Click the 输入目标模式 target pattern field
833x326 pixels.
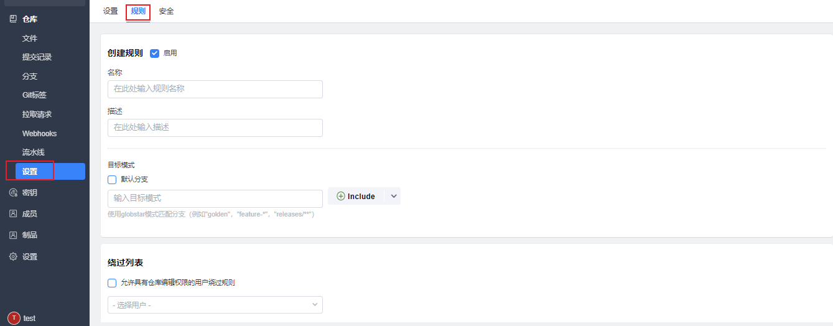(x=215, y=198)
